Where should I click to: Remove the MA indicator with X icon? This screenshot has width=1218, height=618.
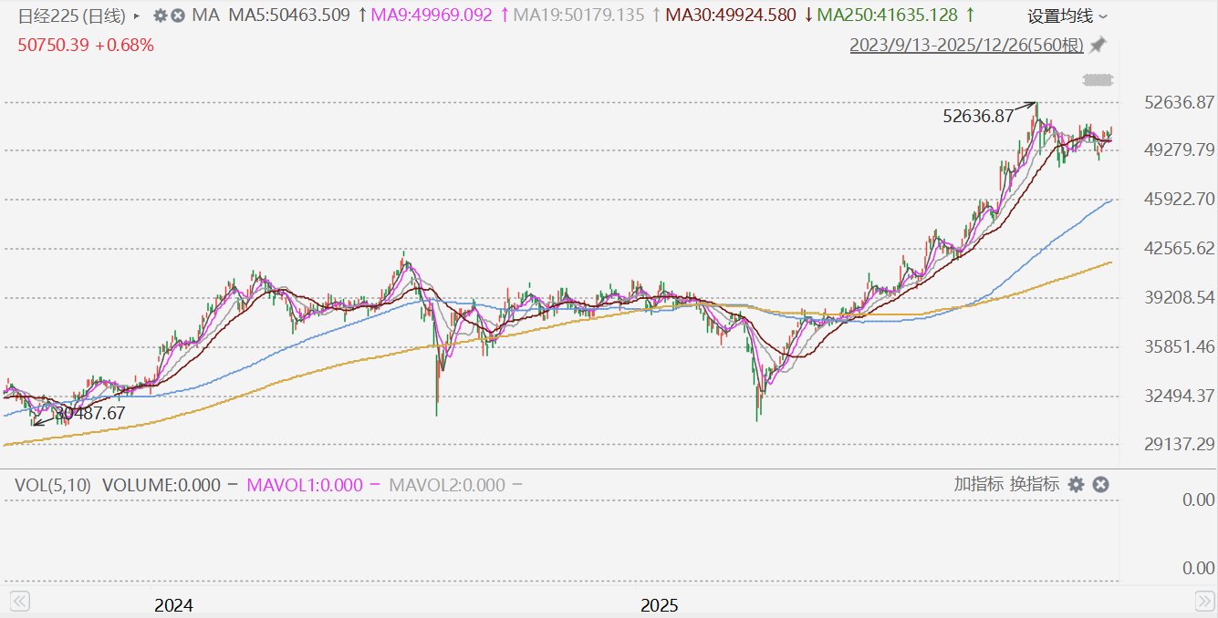coord(178,15)
